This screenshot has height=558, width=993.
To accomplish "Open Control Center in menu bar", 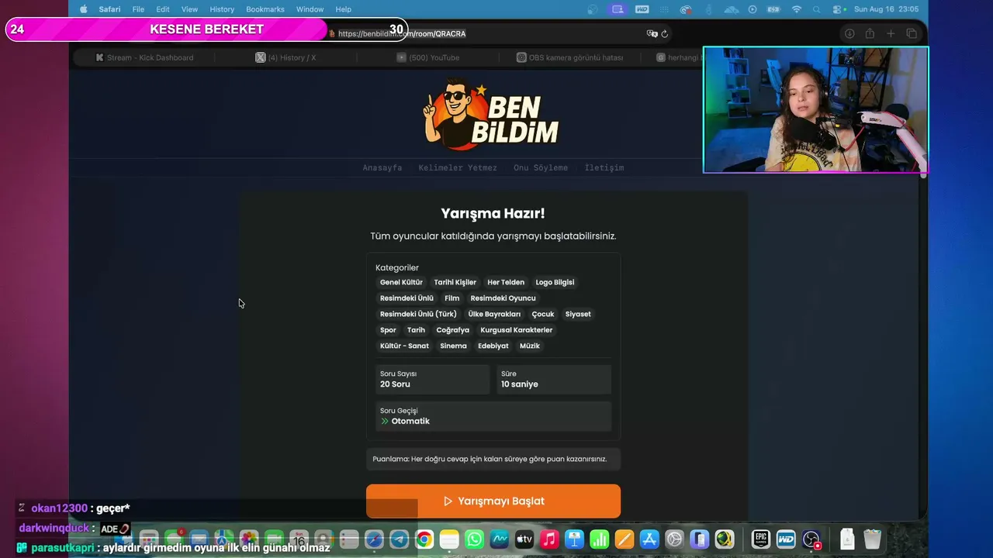I will (x=837, y=9).
